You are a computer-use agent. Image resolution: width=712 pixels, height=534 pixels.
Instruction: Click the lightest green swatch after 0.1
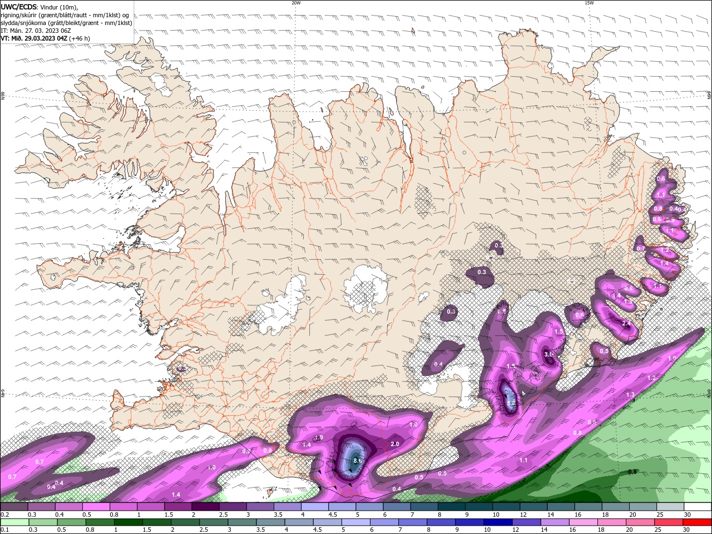pyautogui.click(x=14, y=522)
